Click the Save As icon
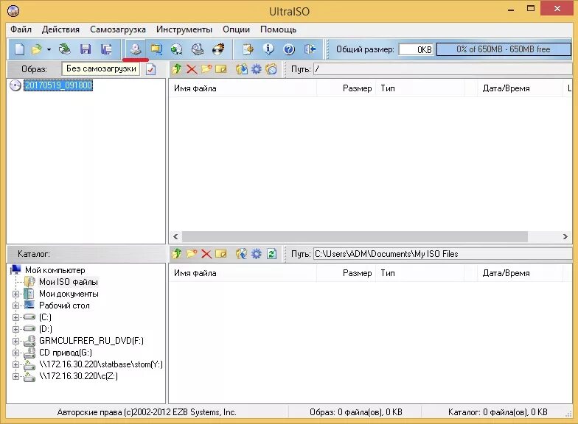This screenshot has width=578, height=424. coord(106,49)
